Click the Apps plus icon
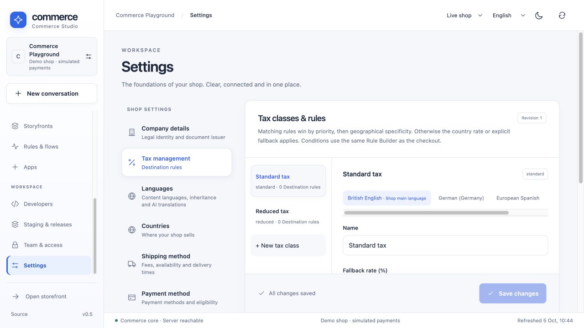 click(15, 167)
